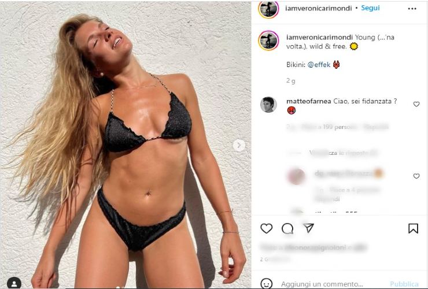Save post with bookmark icon

(x=413, y=228)
